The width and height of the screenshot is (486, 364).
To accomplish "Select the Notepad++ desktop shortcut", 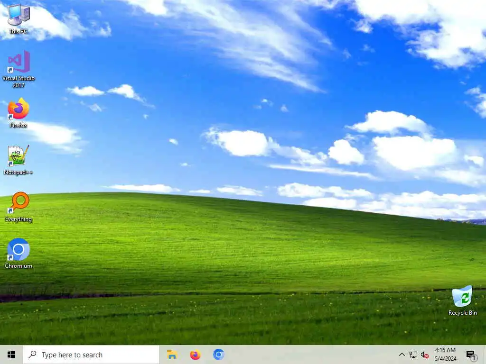I will pos(19,160).
